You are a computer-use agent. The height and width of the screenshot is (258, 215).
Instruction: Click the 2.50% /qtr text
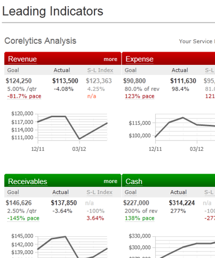click(22, 211)
